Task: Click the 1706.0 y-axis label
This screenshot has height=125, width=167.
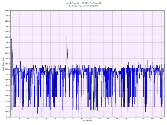Action: pyautogui.click(x=7, y=91)
